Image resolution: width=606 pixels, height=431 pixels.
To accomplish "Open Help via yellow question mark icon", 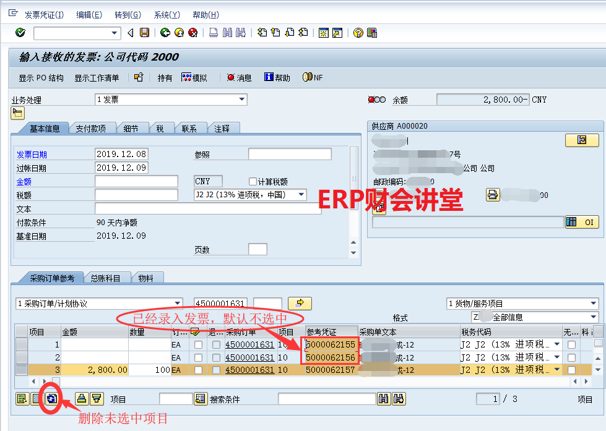I will 358,33.
